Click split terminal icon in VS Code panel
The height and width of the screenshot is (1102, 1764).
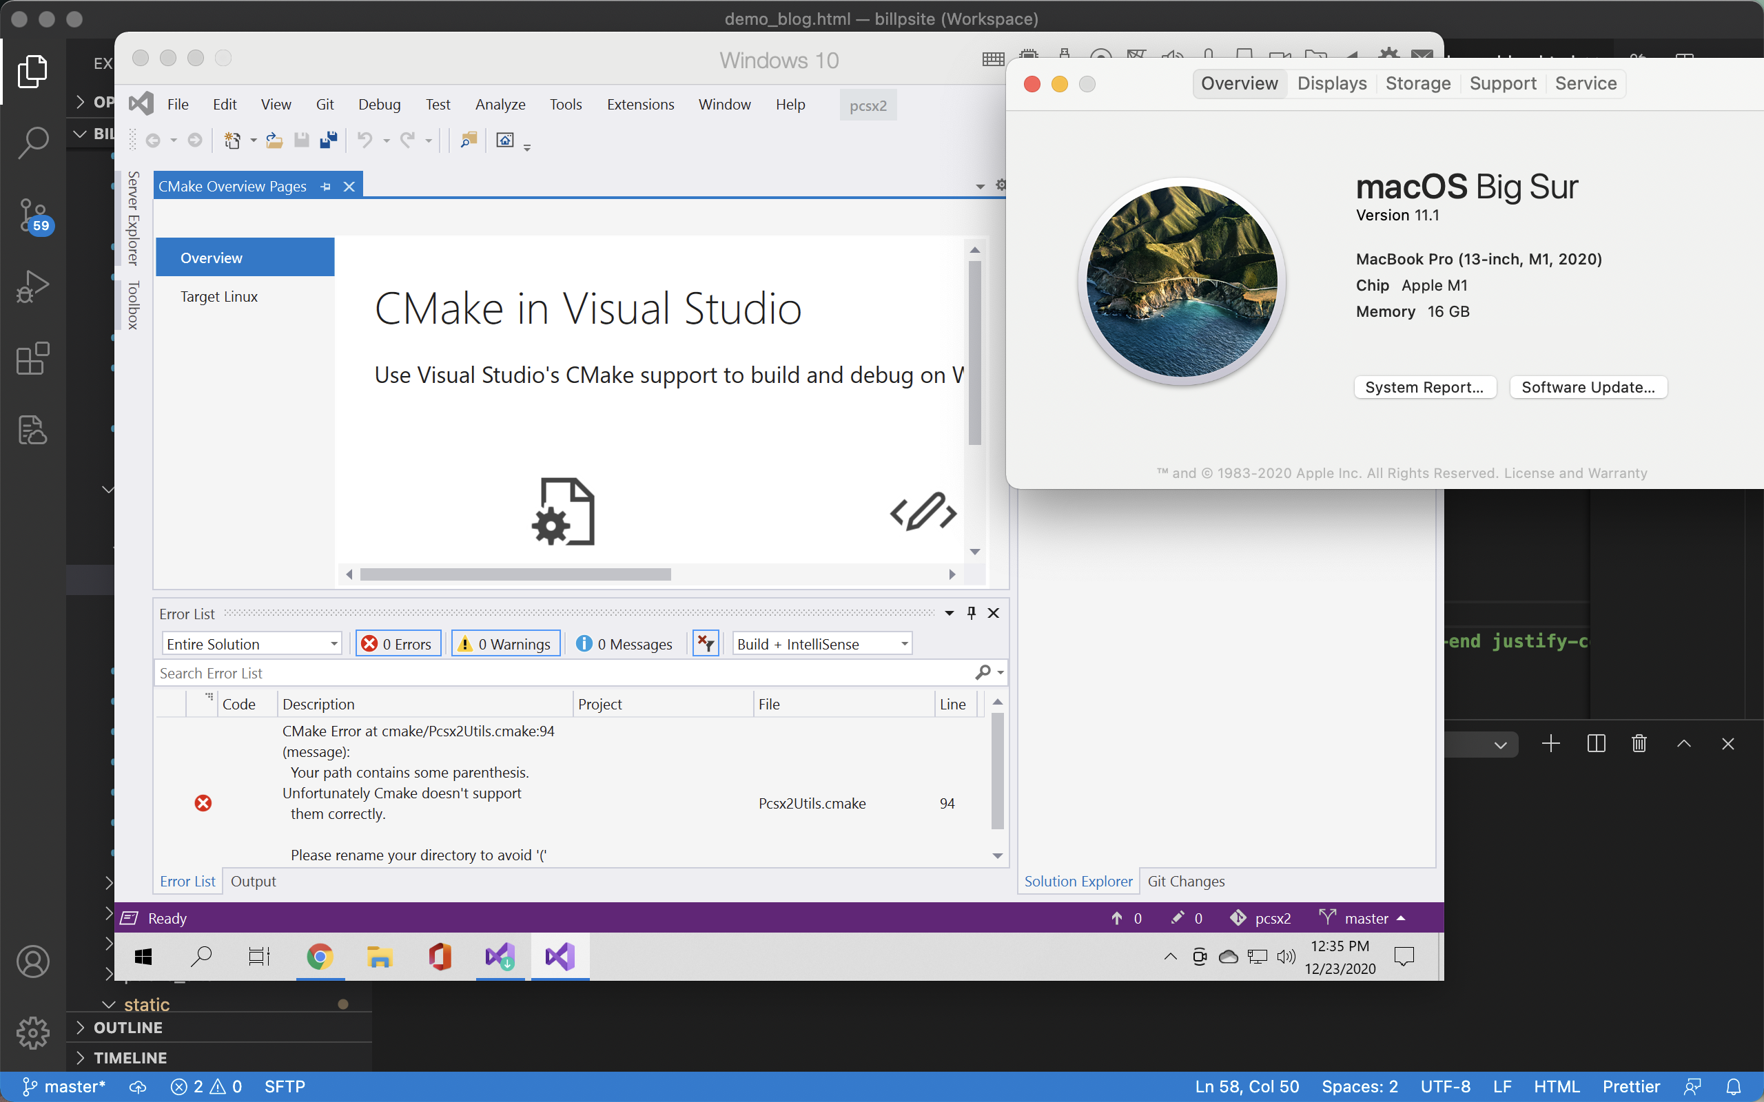pyautogui.click(x=1597, y=744)
